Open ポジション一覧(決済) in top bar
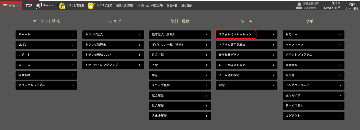The image size is (360, 130). [x=150, y=6]
